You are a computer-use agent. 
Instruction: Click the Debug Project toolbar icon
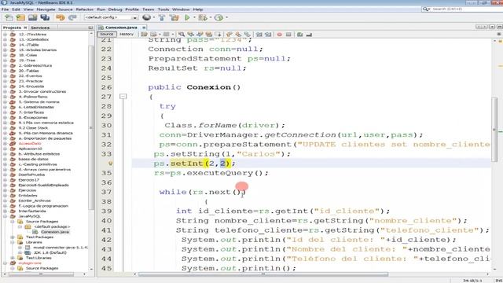pyautogui.click(x=203, y=17)
